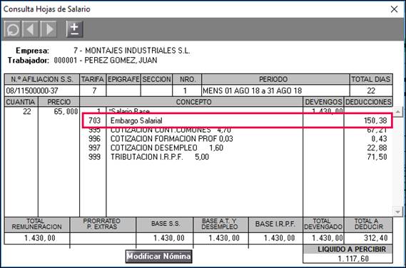Select the COTIZACION DESEMPLEO row
Viewport: 406px width, 268px height.
click(x=238, y=148)
